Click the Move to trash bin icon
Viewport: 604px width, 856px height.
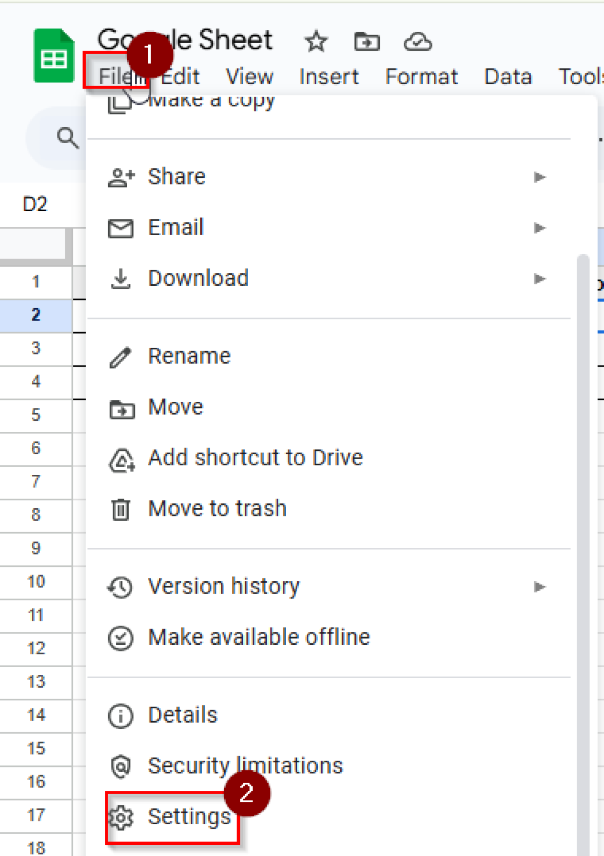[x=121, y=508]
